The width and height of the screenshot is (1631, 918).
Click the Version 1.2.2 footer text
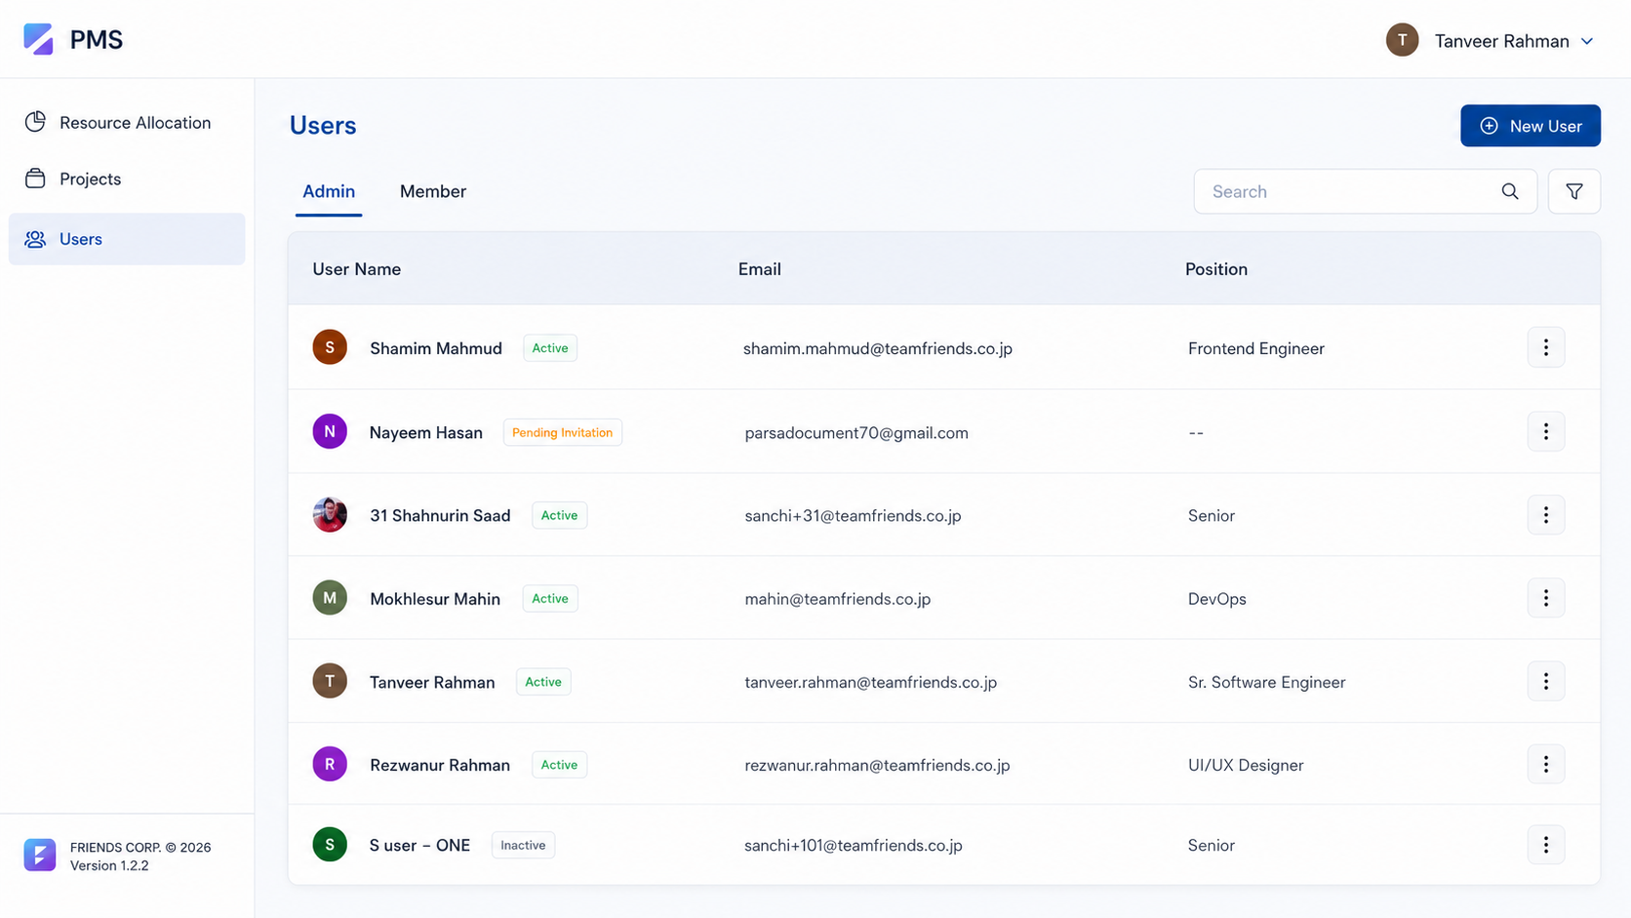pos(109,865)
